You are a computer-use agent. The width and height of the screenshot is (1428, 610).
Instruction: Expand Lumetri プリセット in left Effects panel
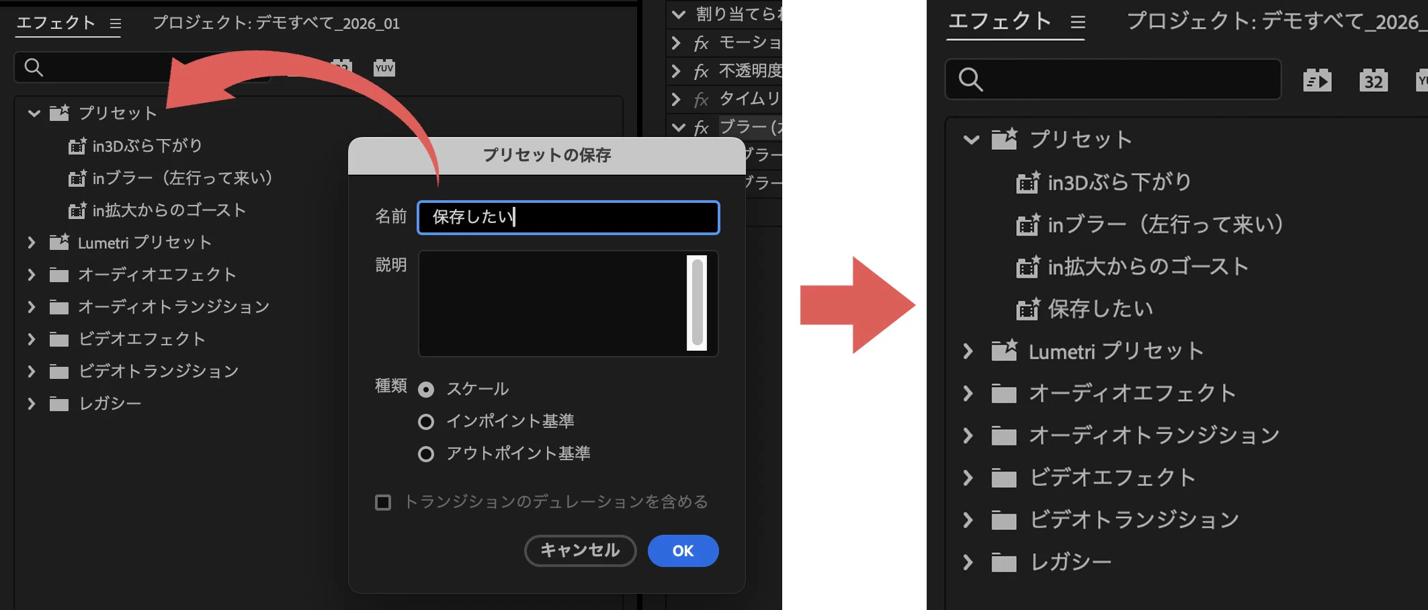[x=31, y=243]
